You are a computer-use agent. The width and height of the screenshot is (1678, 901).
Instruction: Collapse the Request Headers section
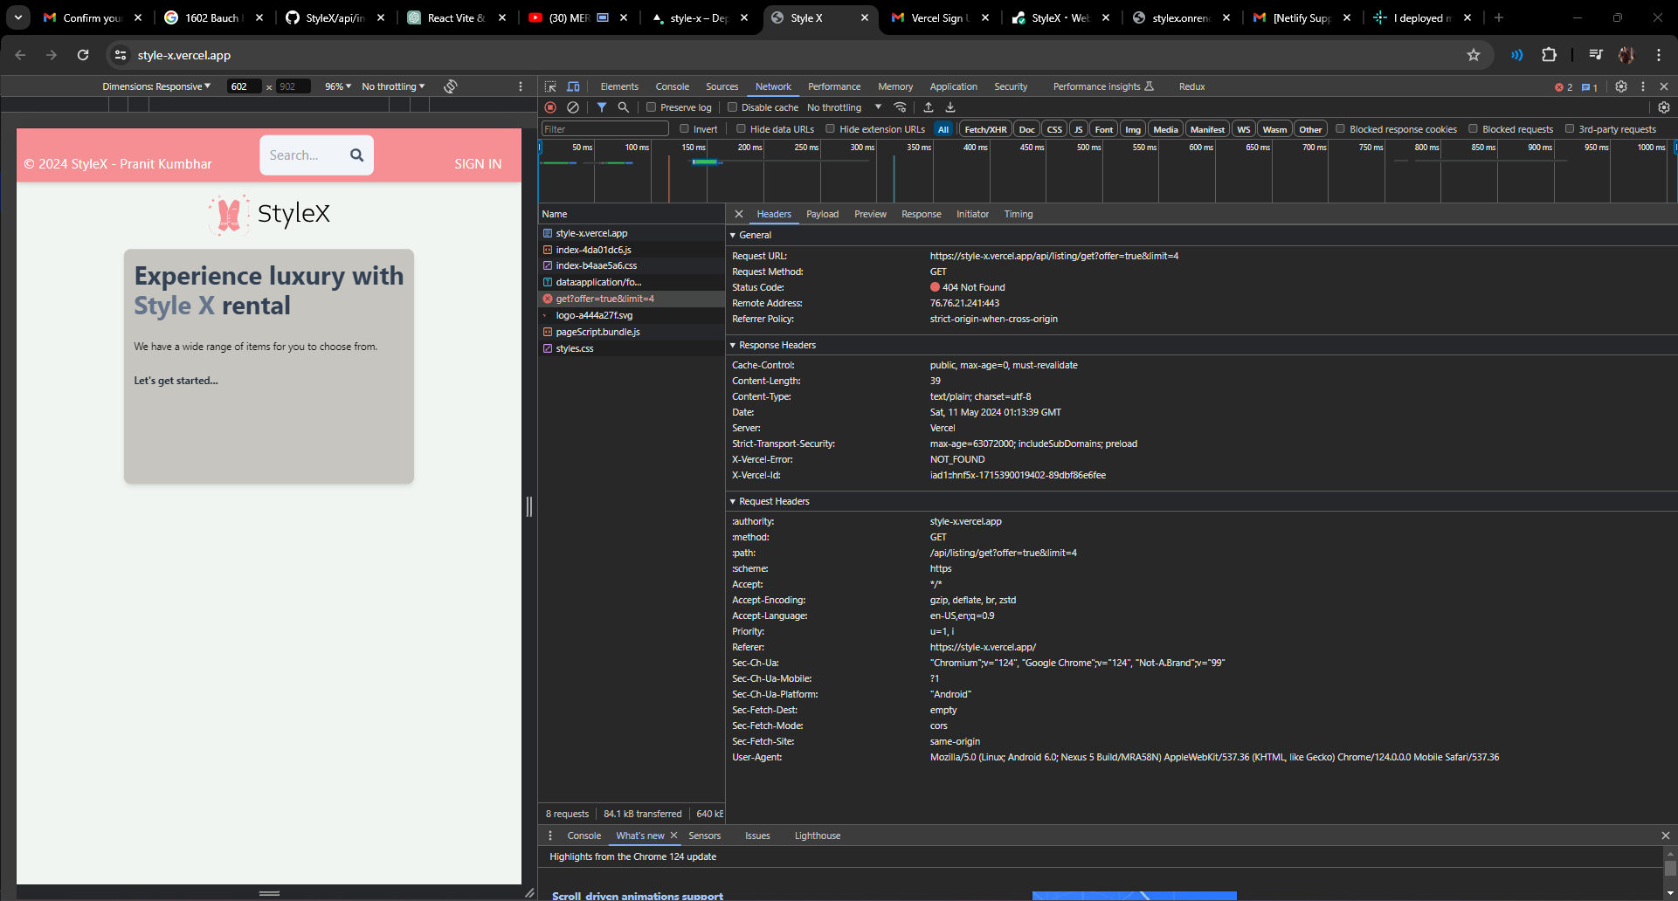tap(733, 502)
